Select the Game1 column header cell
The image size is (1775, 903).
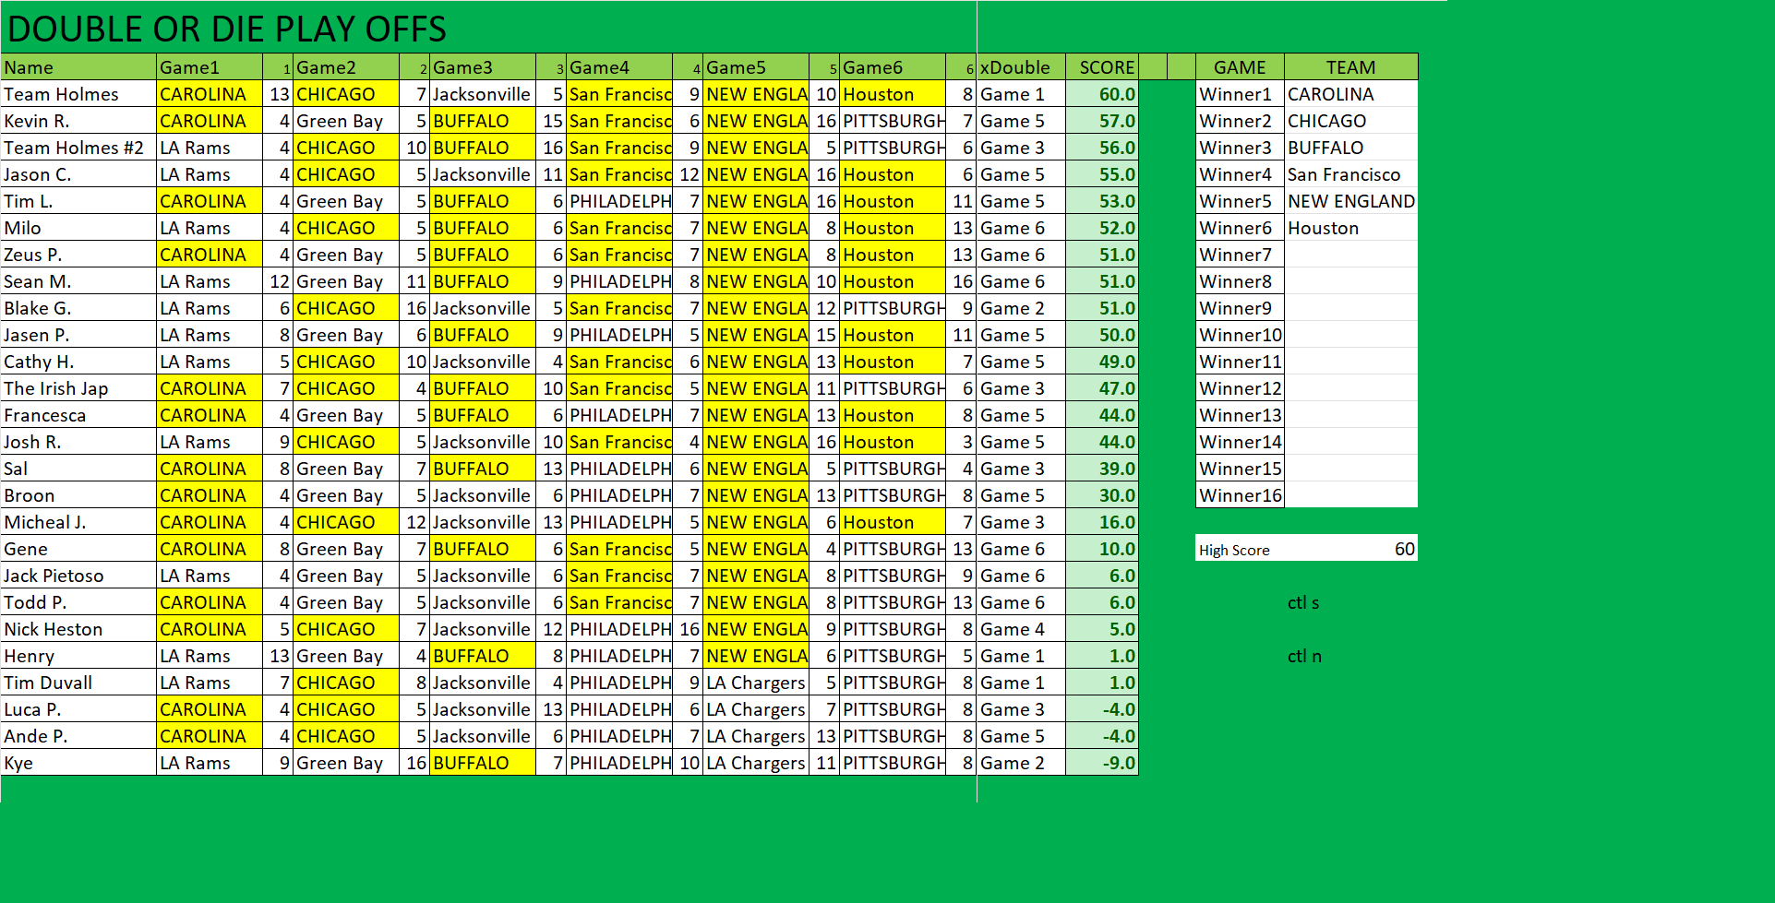click(210, 67)
